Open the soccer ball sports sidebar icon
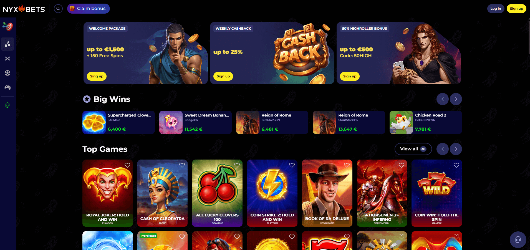 coord(7,73)
